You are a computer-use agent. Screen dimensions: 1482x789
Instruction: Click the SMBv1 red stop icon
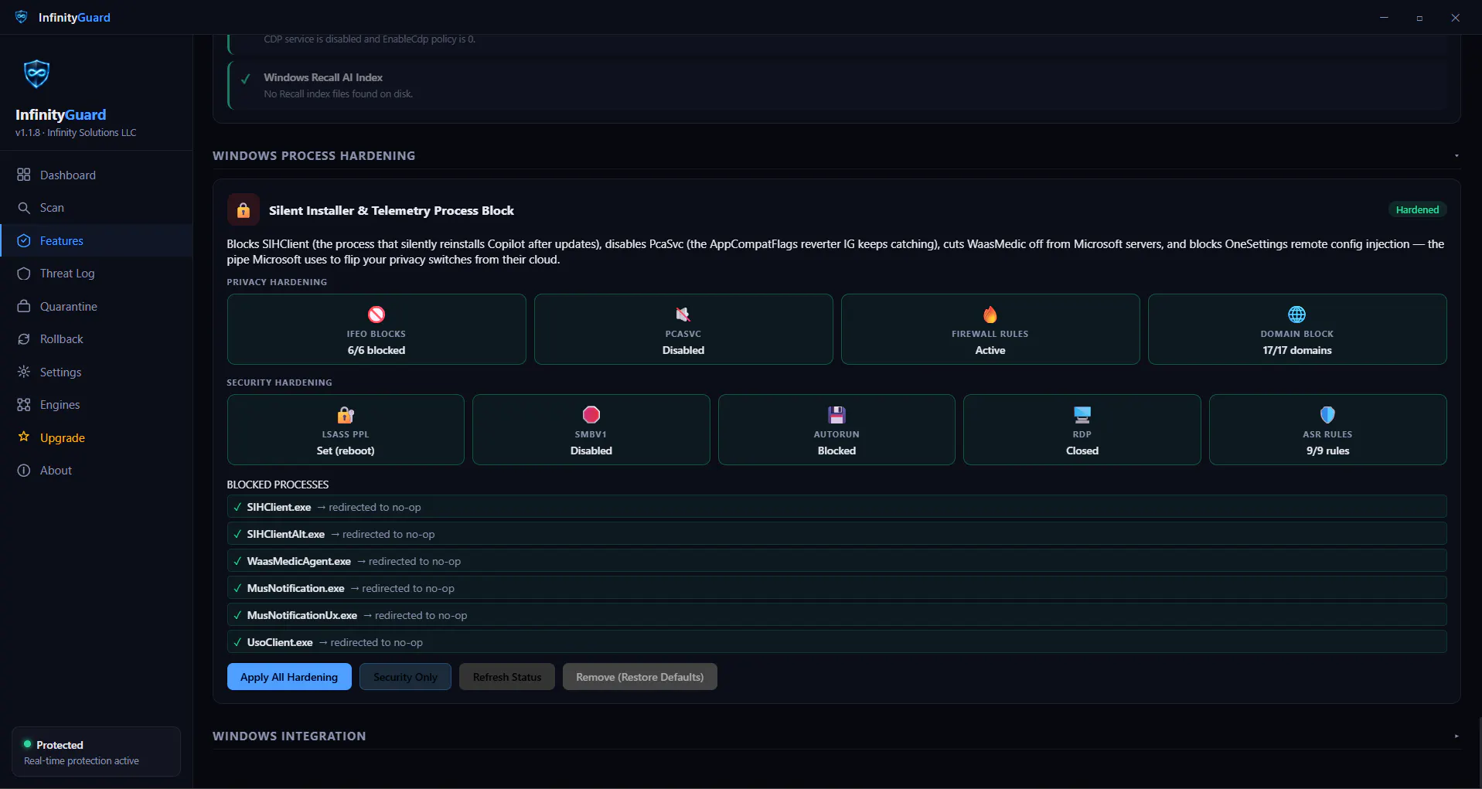click(591, 415)
